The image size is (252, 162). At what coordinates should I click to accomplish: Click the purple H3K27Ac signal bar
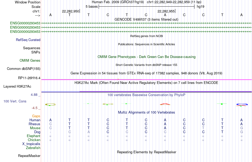point(166,91)
